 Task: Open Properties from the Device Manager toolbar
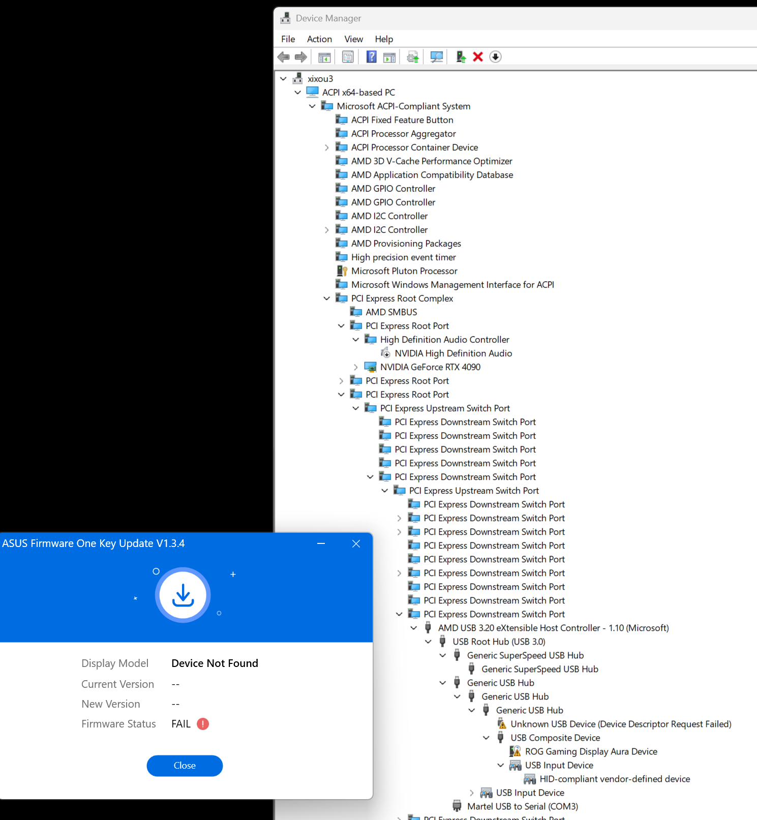coord(348,57)
